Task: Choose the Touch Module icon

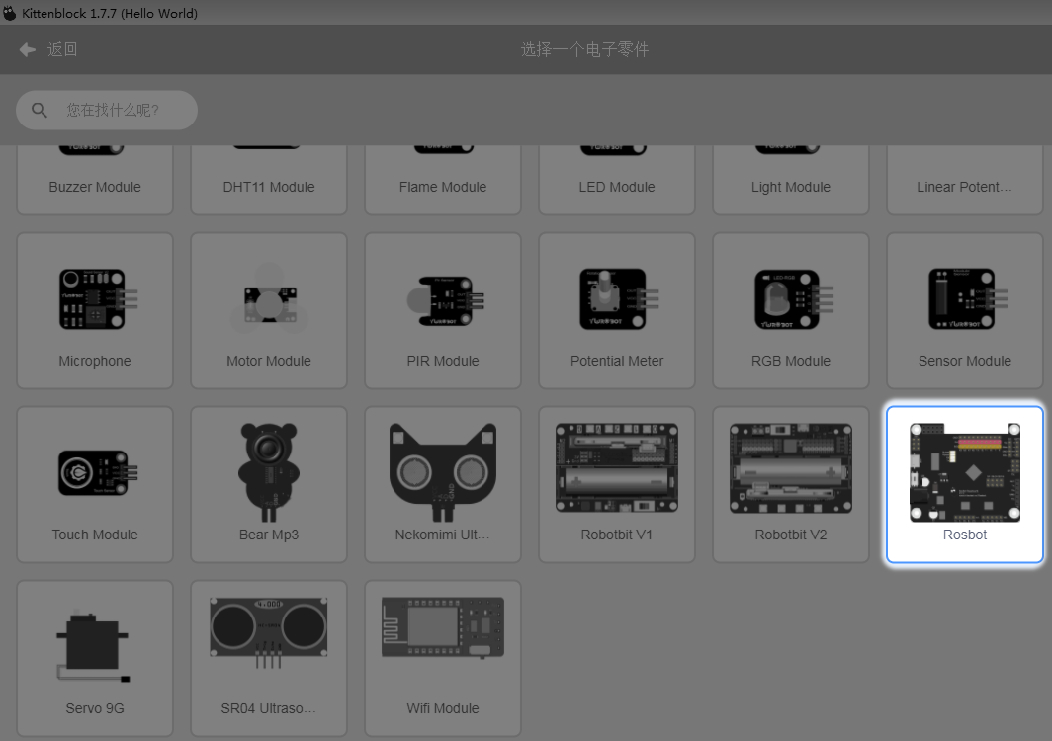Action: tap(98, 473)
